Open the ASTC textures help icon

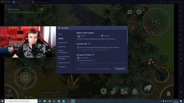tap(93, 55)
